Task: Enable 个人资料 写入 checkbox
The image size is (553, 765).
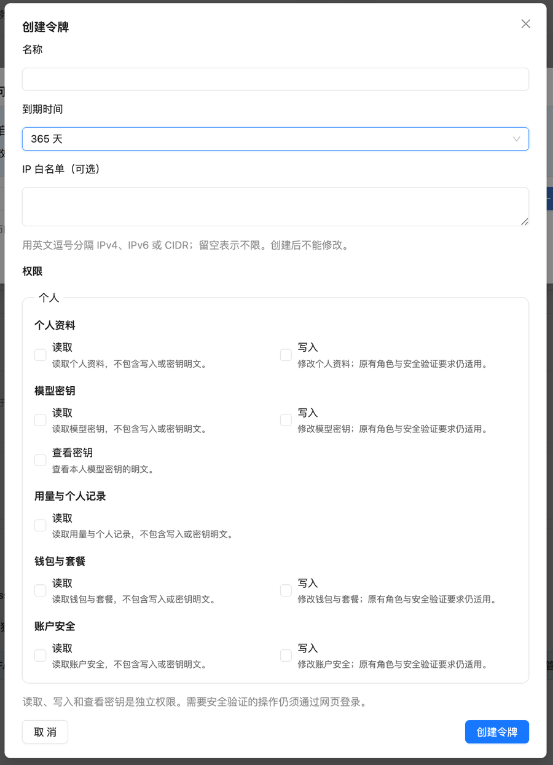Action: 286,355
